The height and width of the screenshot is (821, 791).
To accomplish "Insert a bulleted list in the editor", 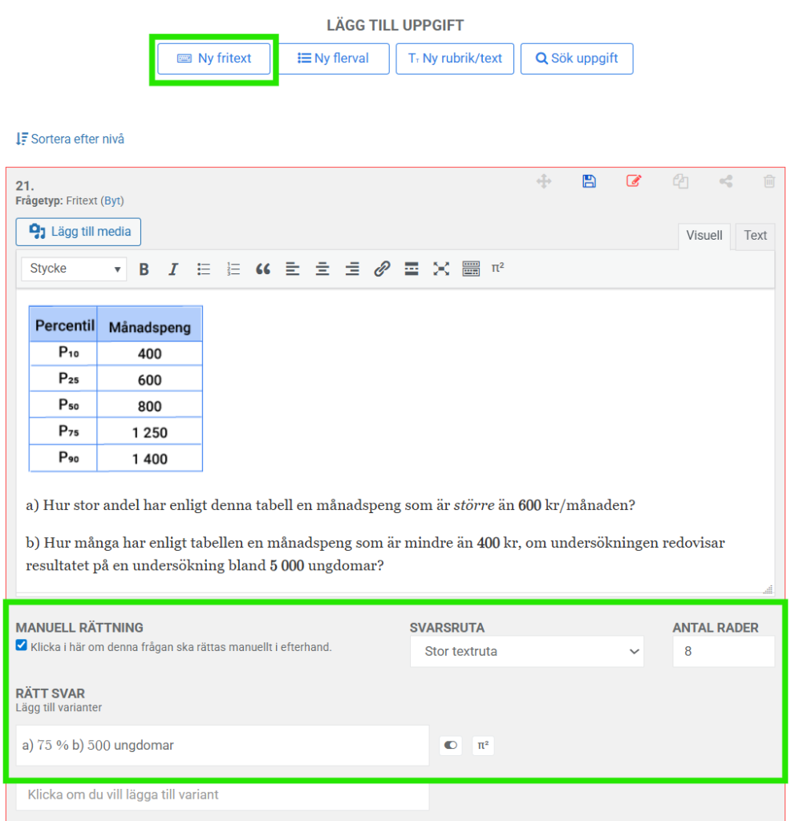I will coord(204,269).
